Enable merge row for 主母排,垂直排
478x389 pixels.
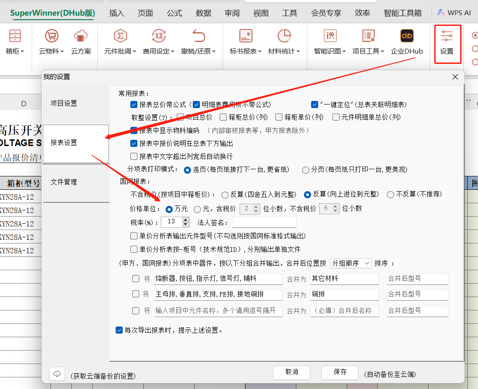click(x=136, y=294)
